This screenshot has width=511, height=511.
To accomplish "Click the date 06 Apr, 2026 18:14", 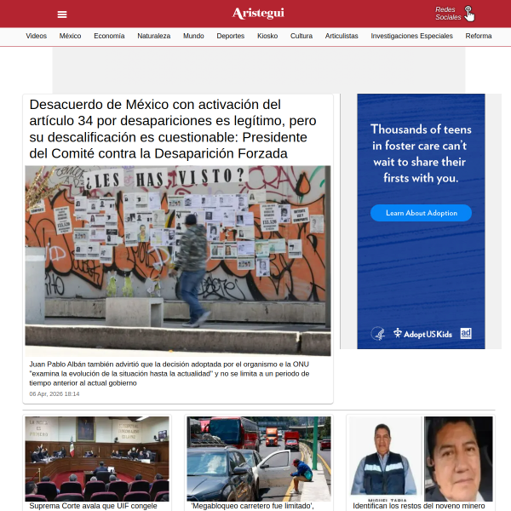I will (x=55, y=393).
